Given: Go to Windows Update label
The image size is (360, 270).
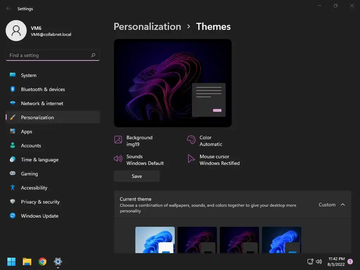Looking at the screenshot, I should click(40, 216).
